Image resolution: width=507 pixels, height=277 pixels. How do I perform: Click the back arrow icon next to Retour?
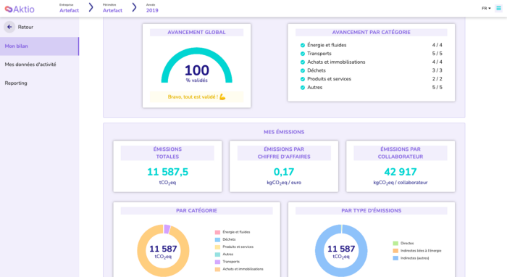pyautogui.click(x=9, y=27)
